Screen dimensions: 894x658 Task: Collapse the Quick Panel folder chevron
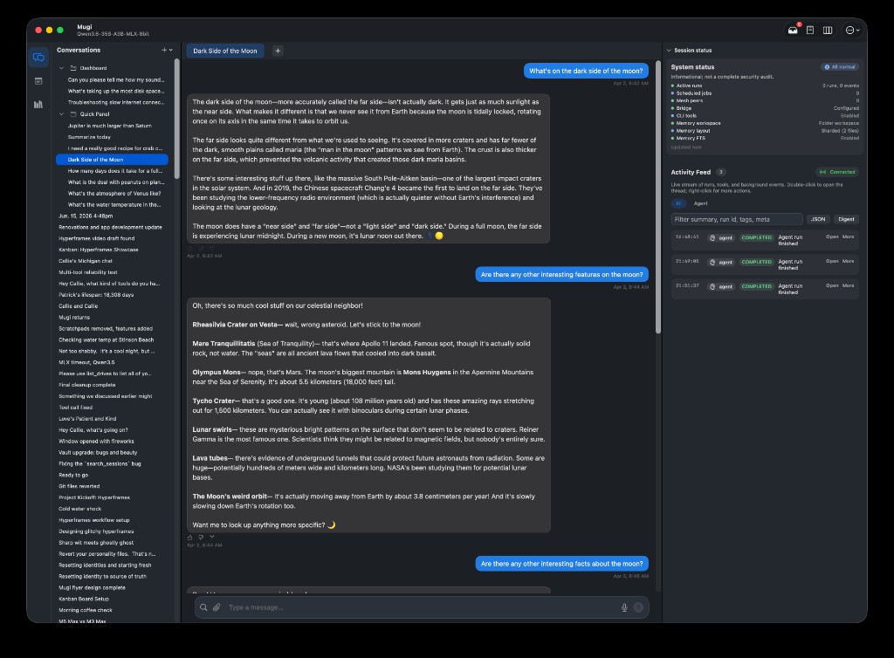(62, 114)
